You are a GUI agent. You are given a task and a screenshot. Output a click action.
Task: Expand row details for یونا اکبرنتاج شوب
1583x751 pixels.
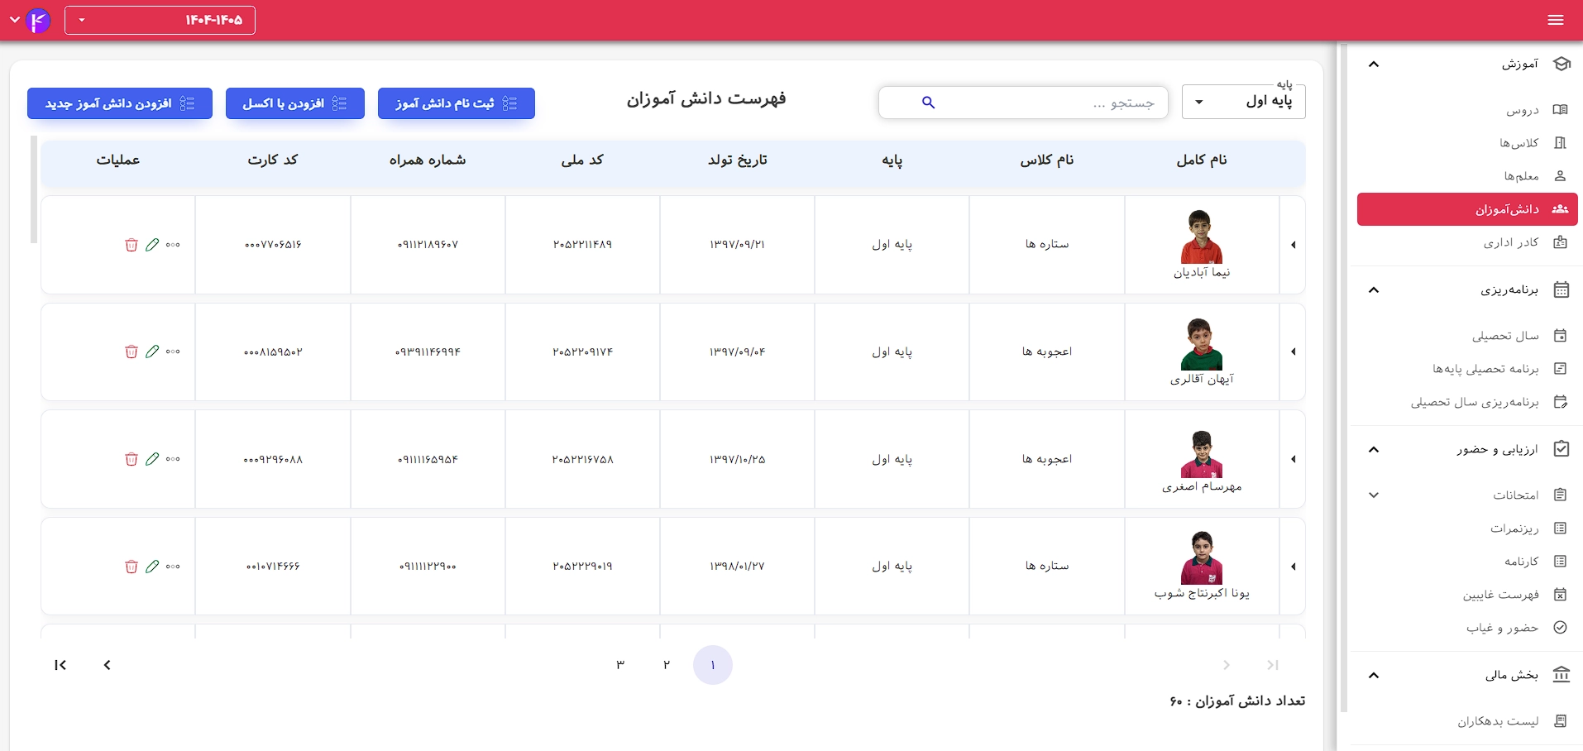[x=1293, y=567]
